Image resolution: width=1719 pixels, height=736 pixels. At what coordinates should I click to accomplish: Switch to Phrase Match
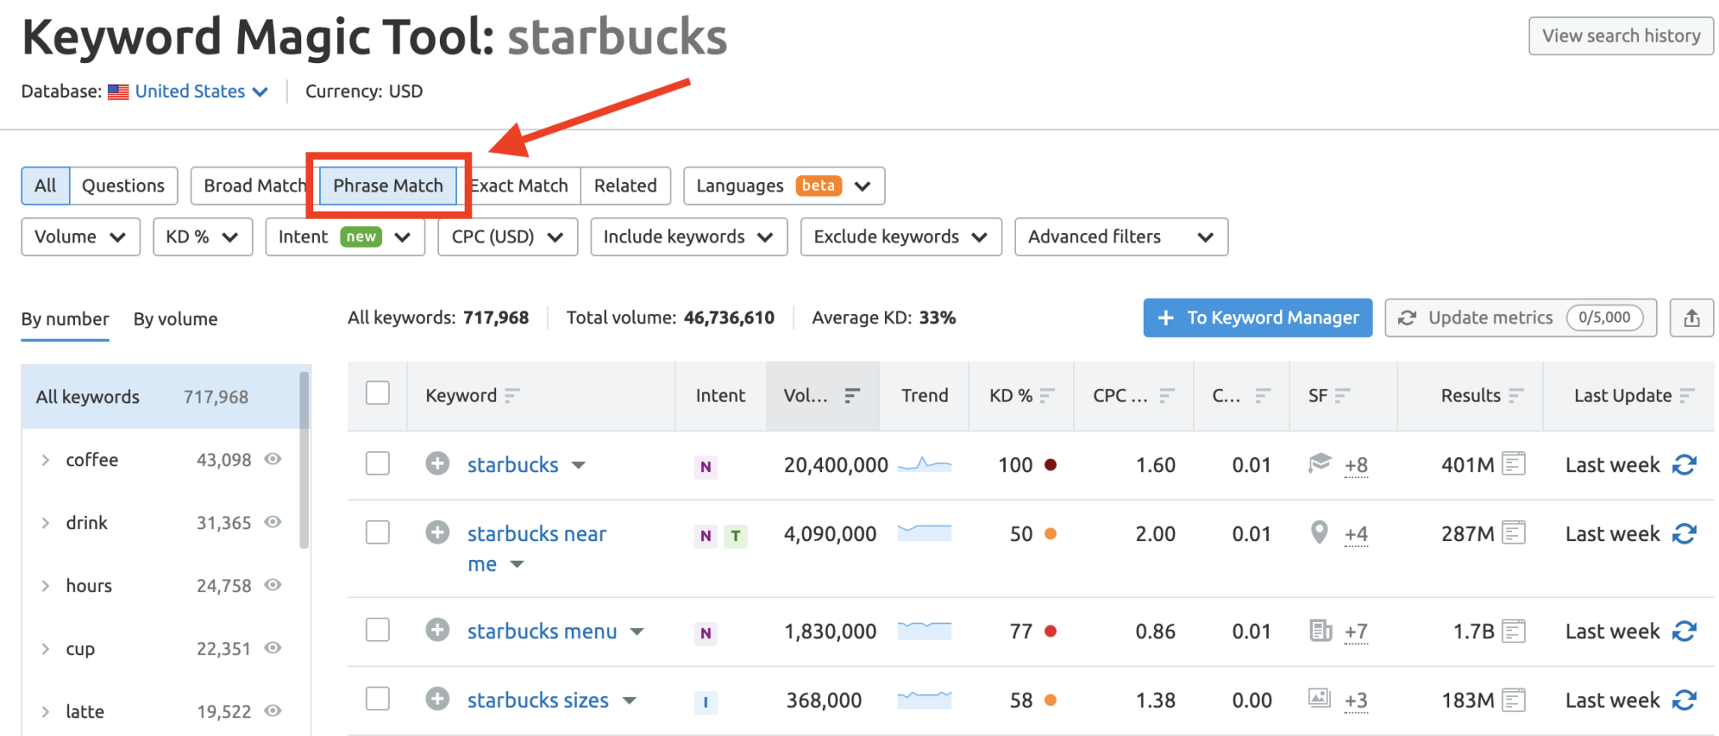click(388, 185)
